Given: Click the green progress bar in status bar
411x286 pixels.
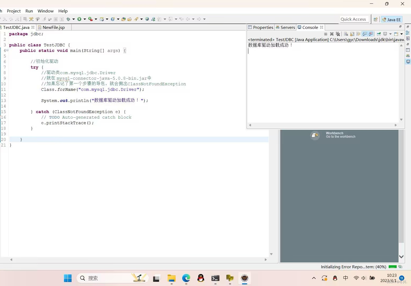Looking at the screenshot, I should (392, 267).
